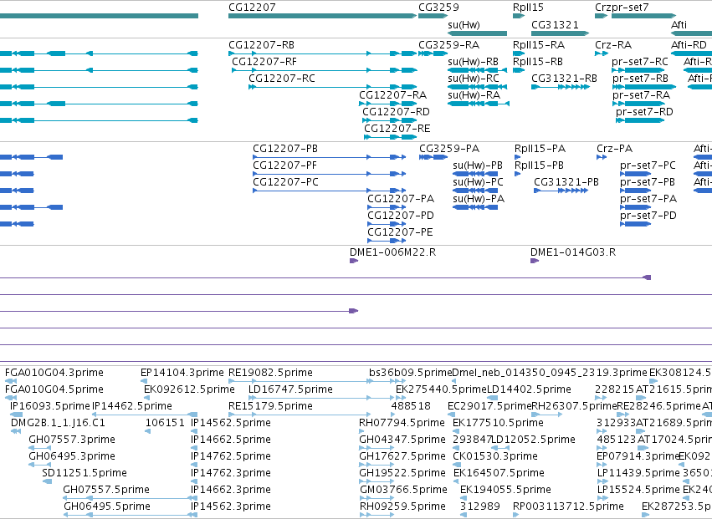Select protein label su(Hw)-PB

click(478, 165)
